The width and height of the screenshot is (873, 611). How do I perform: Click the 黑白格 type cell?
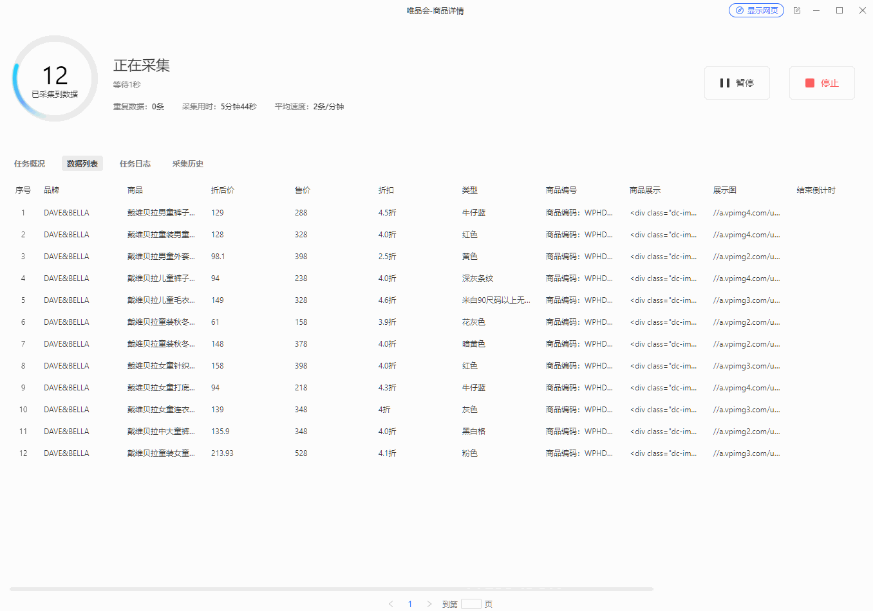(x=474, y=432)
